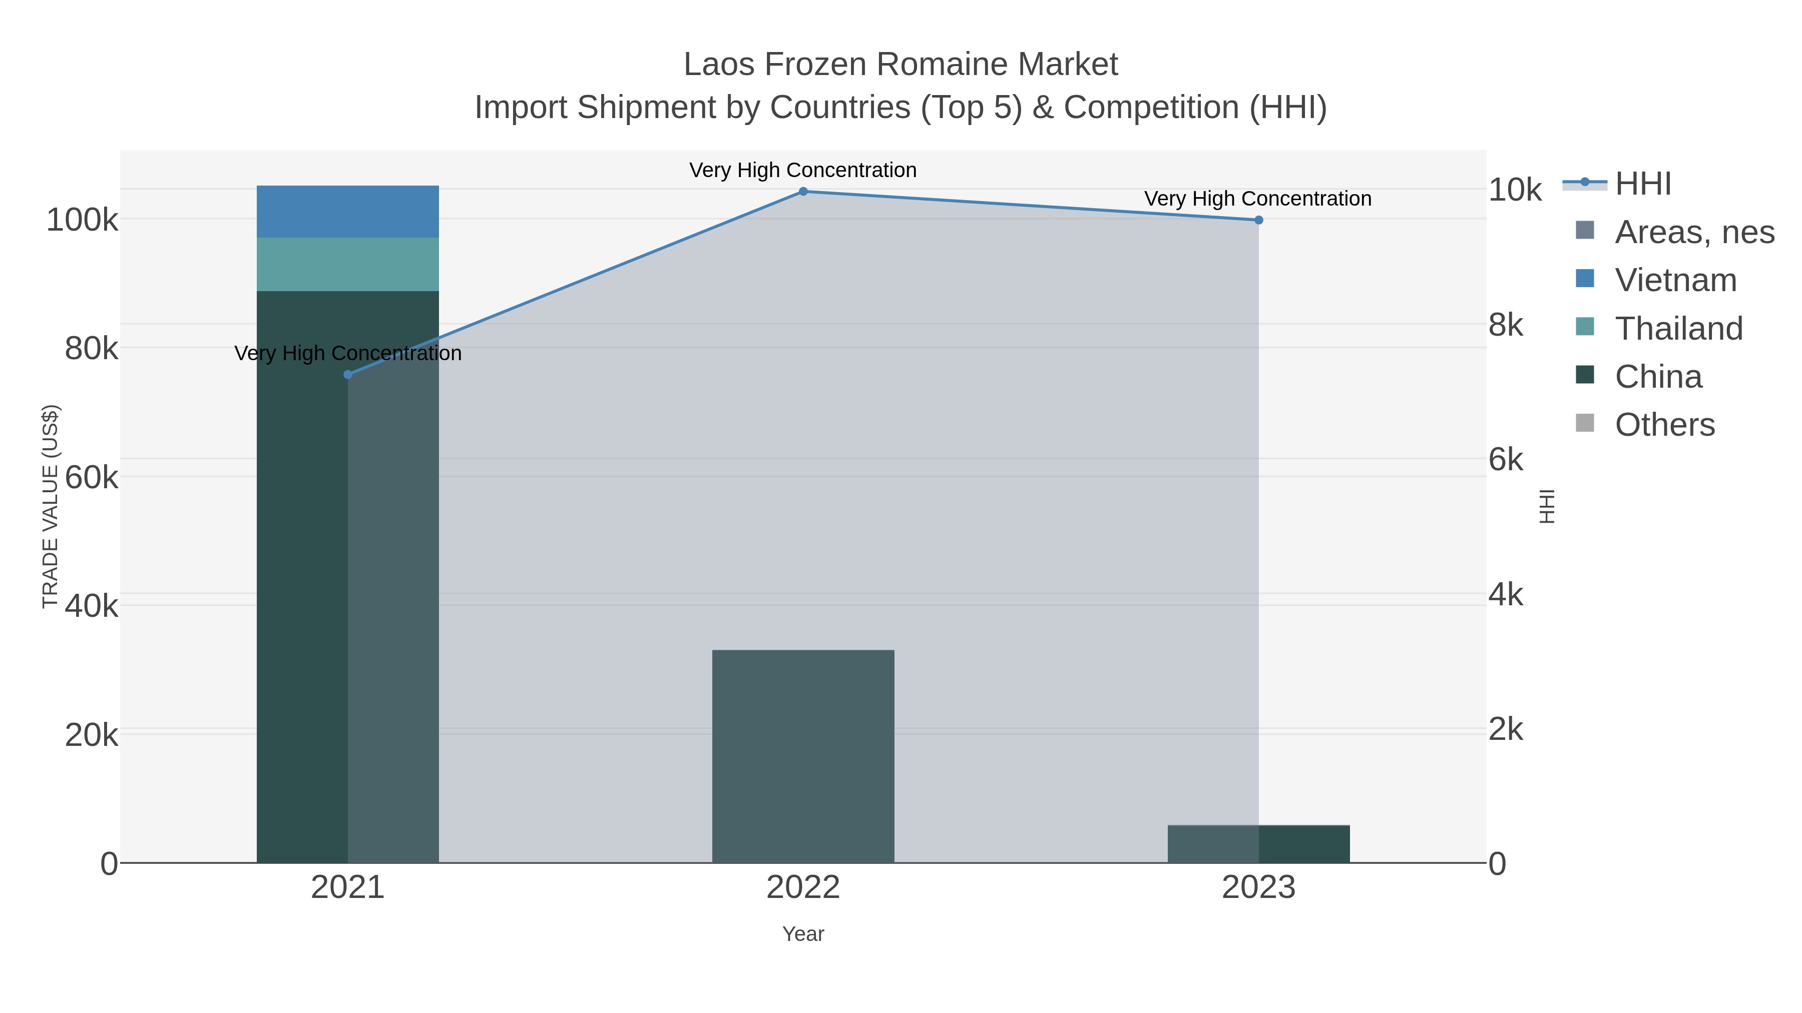Click the 10k tick on right HHI axis
The width and height of the screenshot is (1802, 1013).
pyautogui.click(x=1515, y=190)
